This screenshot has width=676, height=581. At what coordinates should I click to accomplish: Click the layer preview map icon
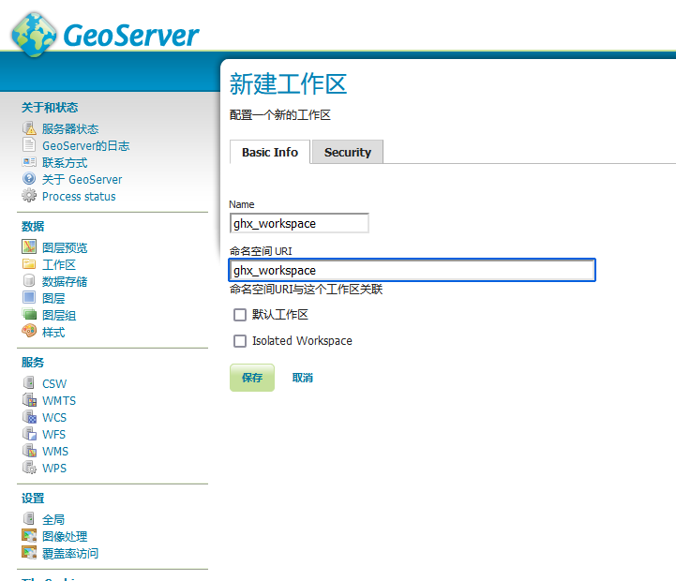[29, 246]
